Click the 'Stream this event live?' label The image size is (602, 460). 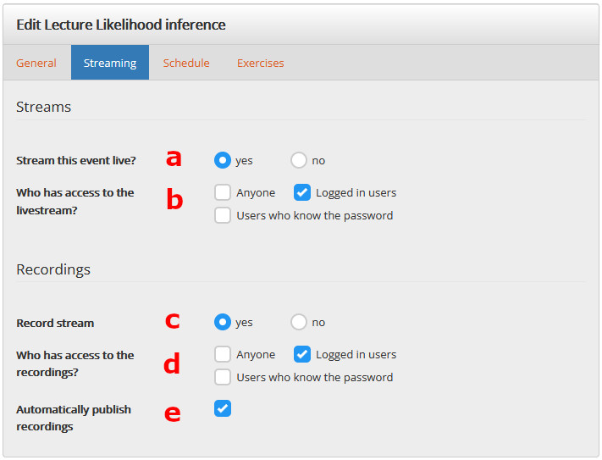tap(76, 160)
